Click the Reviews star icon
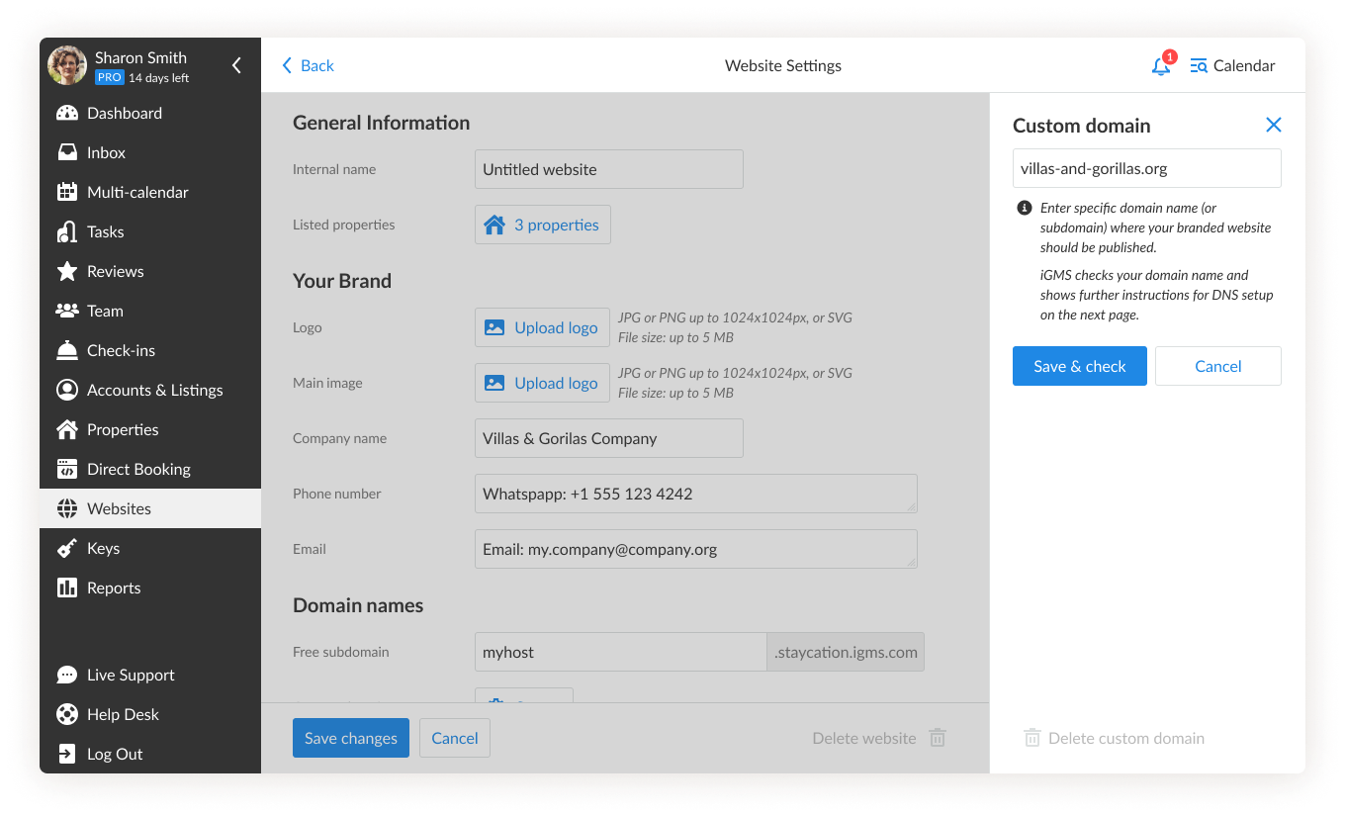The height and width of the screenshot is (815, 1345). [67, 271]
